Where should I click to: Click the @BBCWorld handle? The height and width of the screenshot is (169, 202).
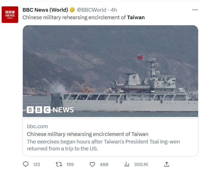point(91,10)
